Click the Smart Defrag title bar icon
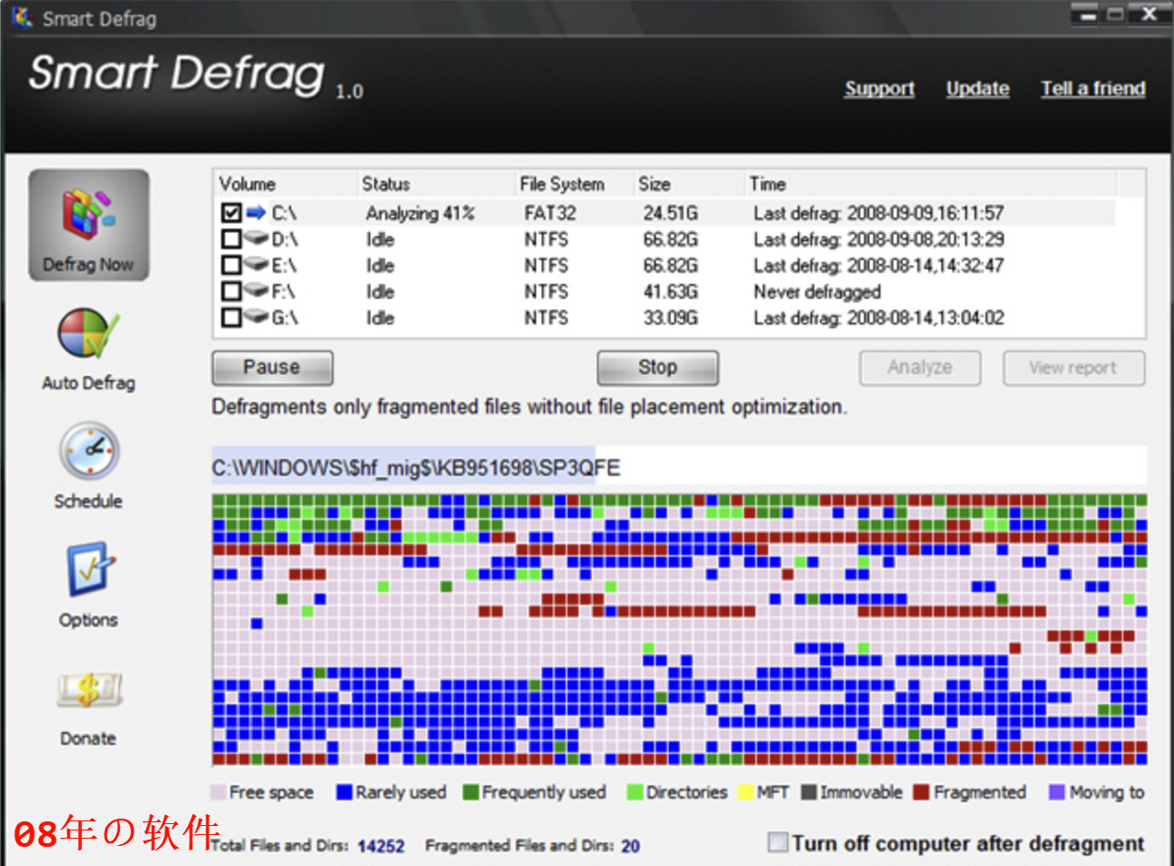1174x866 pixels. tap(22, 17)
